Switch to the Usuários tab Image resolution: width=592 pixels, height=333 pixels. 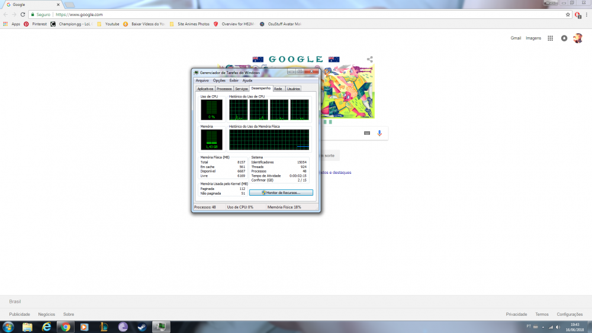pos(293,89)
